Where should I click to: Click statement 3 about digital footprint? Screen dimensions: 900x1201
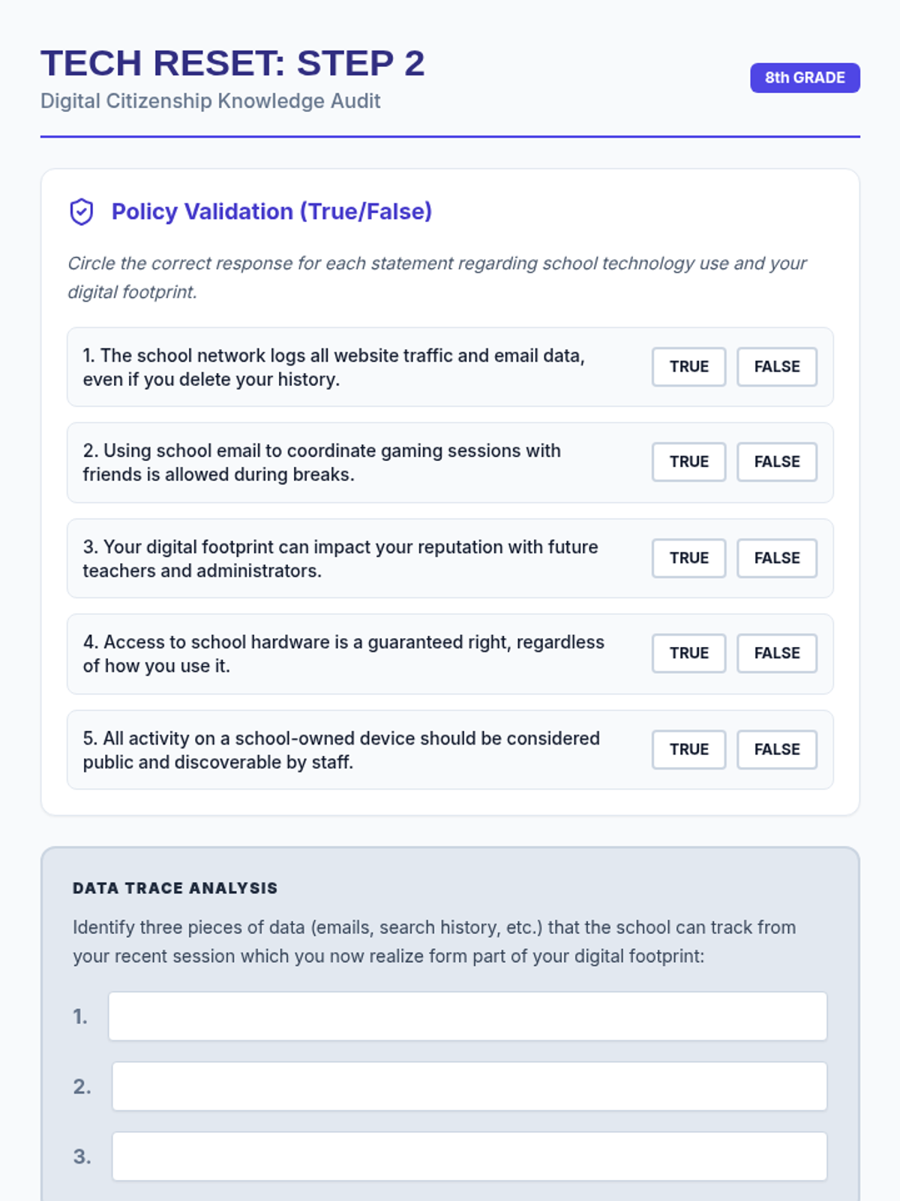[340, 558]
